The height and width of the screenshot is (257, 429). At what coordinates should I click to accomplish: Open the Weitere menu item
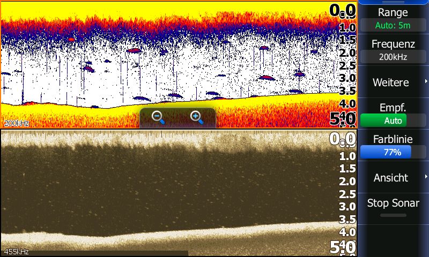click(390, 82)
